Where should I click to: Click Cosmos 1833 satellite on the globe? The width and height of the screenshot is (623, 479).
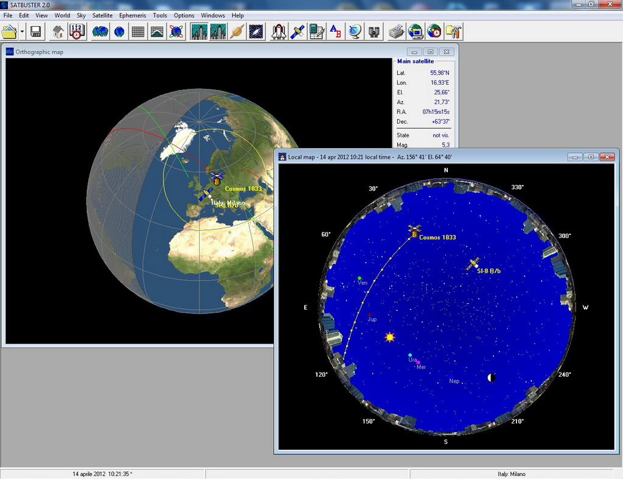click(217, 178)
